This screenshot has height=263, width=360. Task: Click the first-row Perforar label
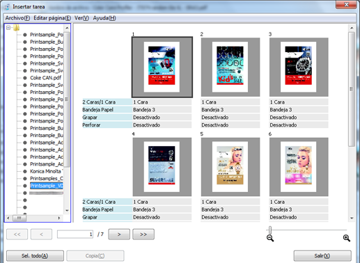click(x=107, y=125)
